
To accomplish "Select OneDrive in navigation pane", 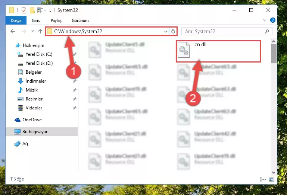I will click(32, 120).
